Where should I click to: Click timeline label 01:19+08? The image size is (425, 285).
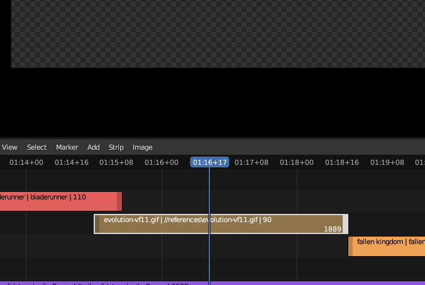point(387,162)
